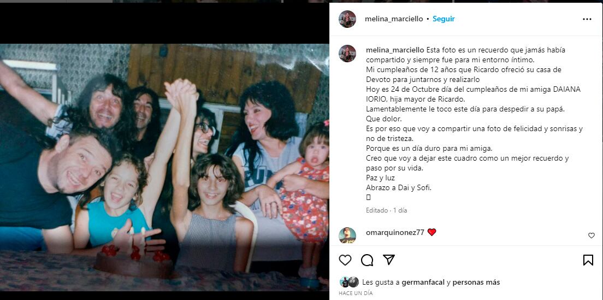Click the Seguir follow button
The image size is (603, 300).
pyautogui.click(x=444, y=19)
